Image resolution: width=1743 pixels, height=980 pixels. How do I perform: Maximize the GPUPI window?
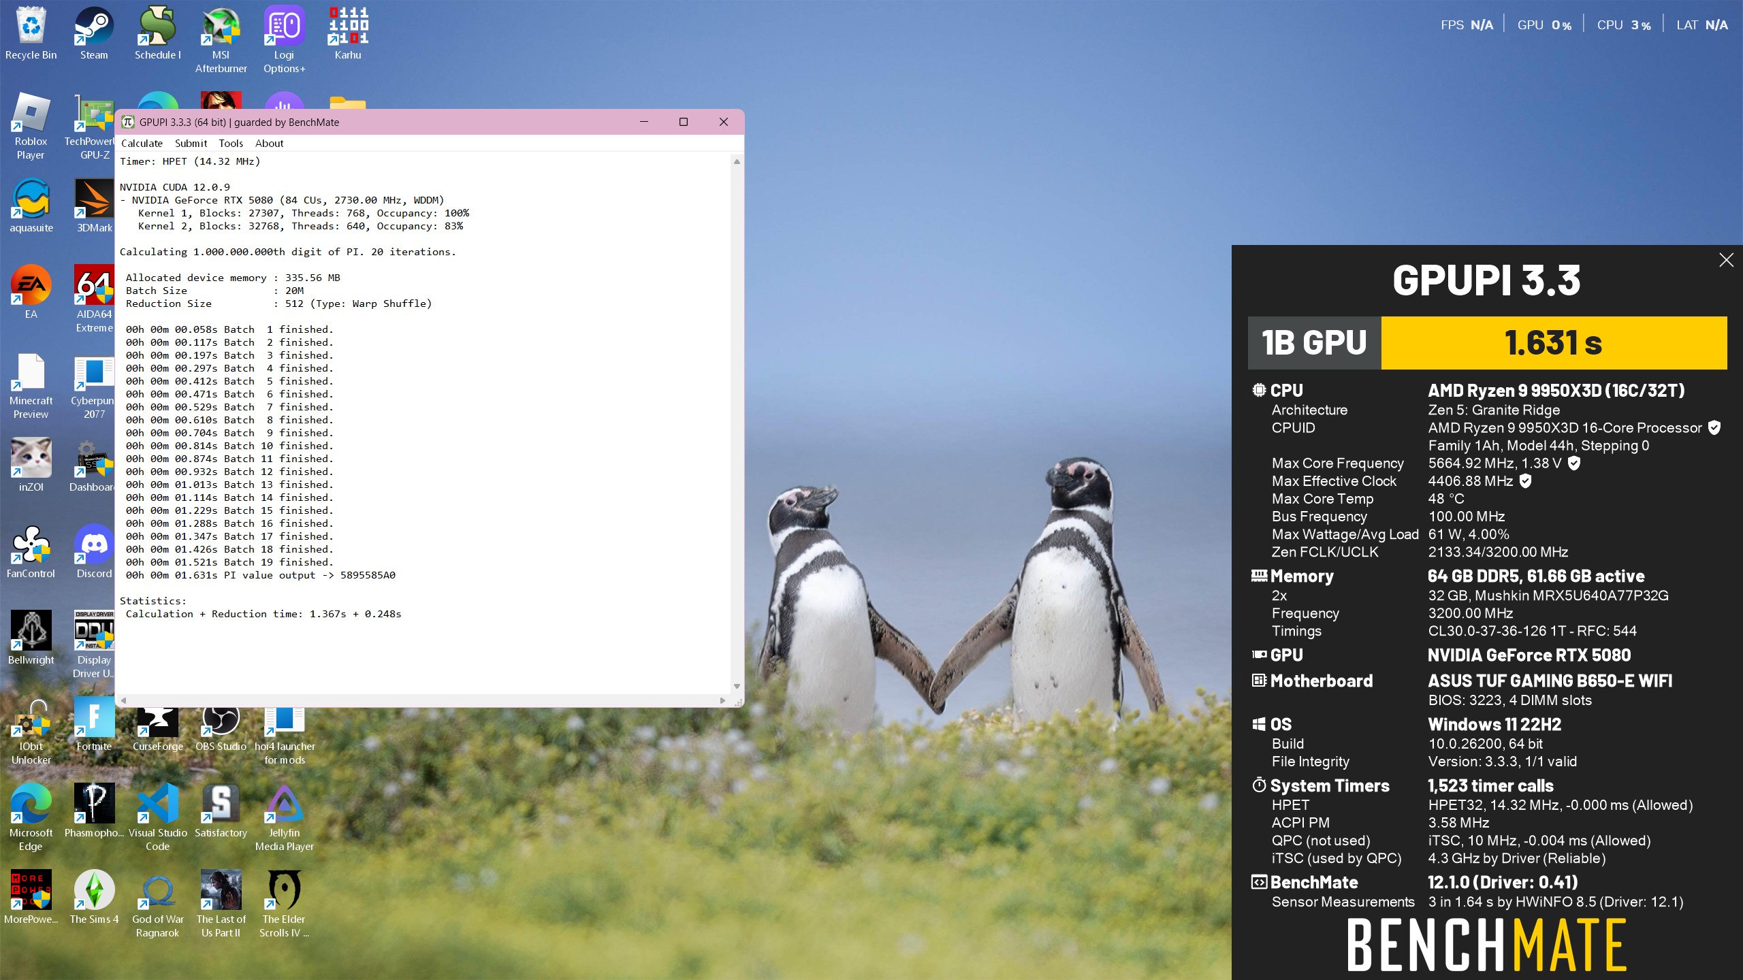pos(684,122)
